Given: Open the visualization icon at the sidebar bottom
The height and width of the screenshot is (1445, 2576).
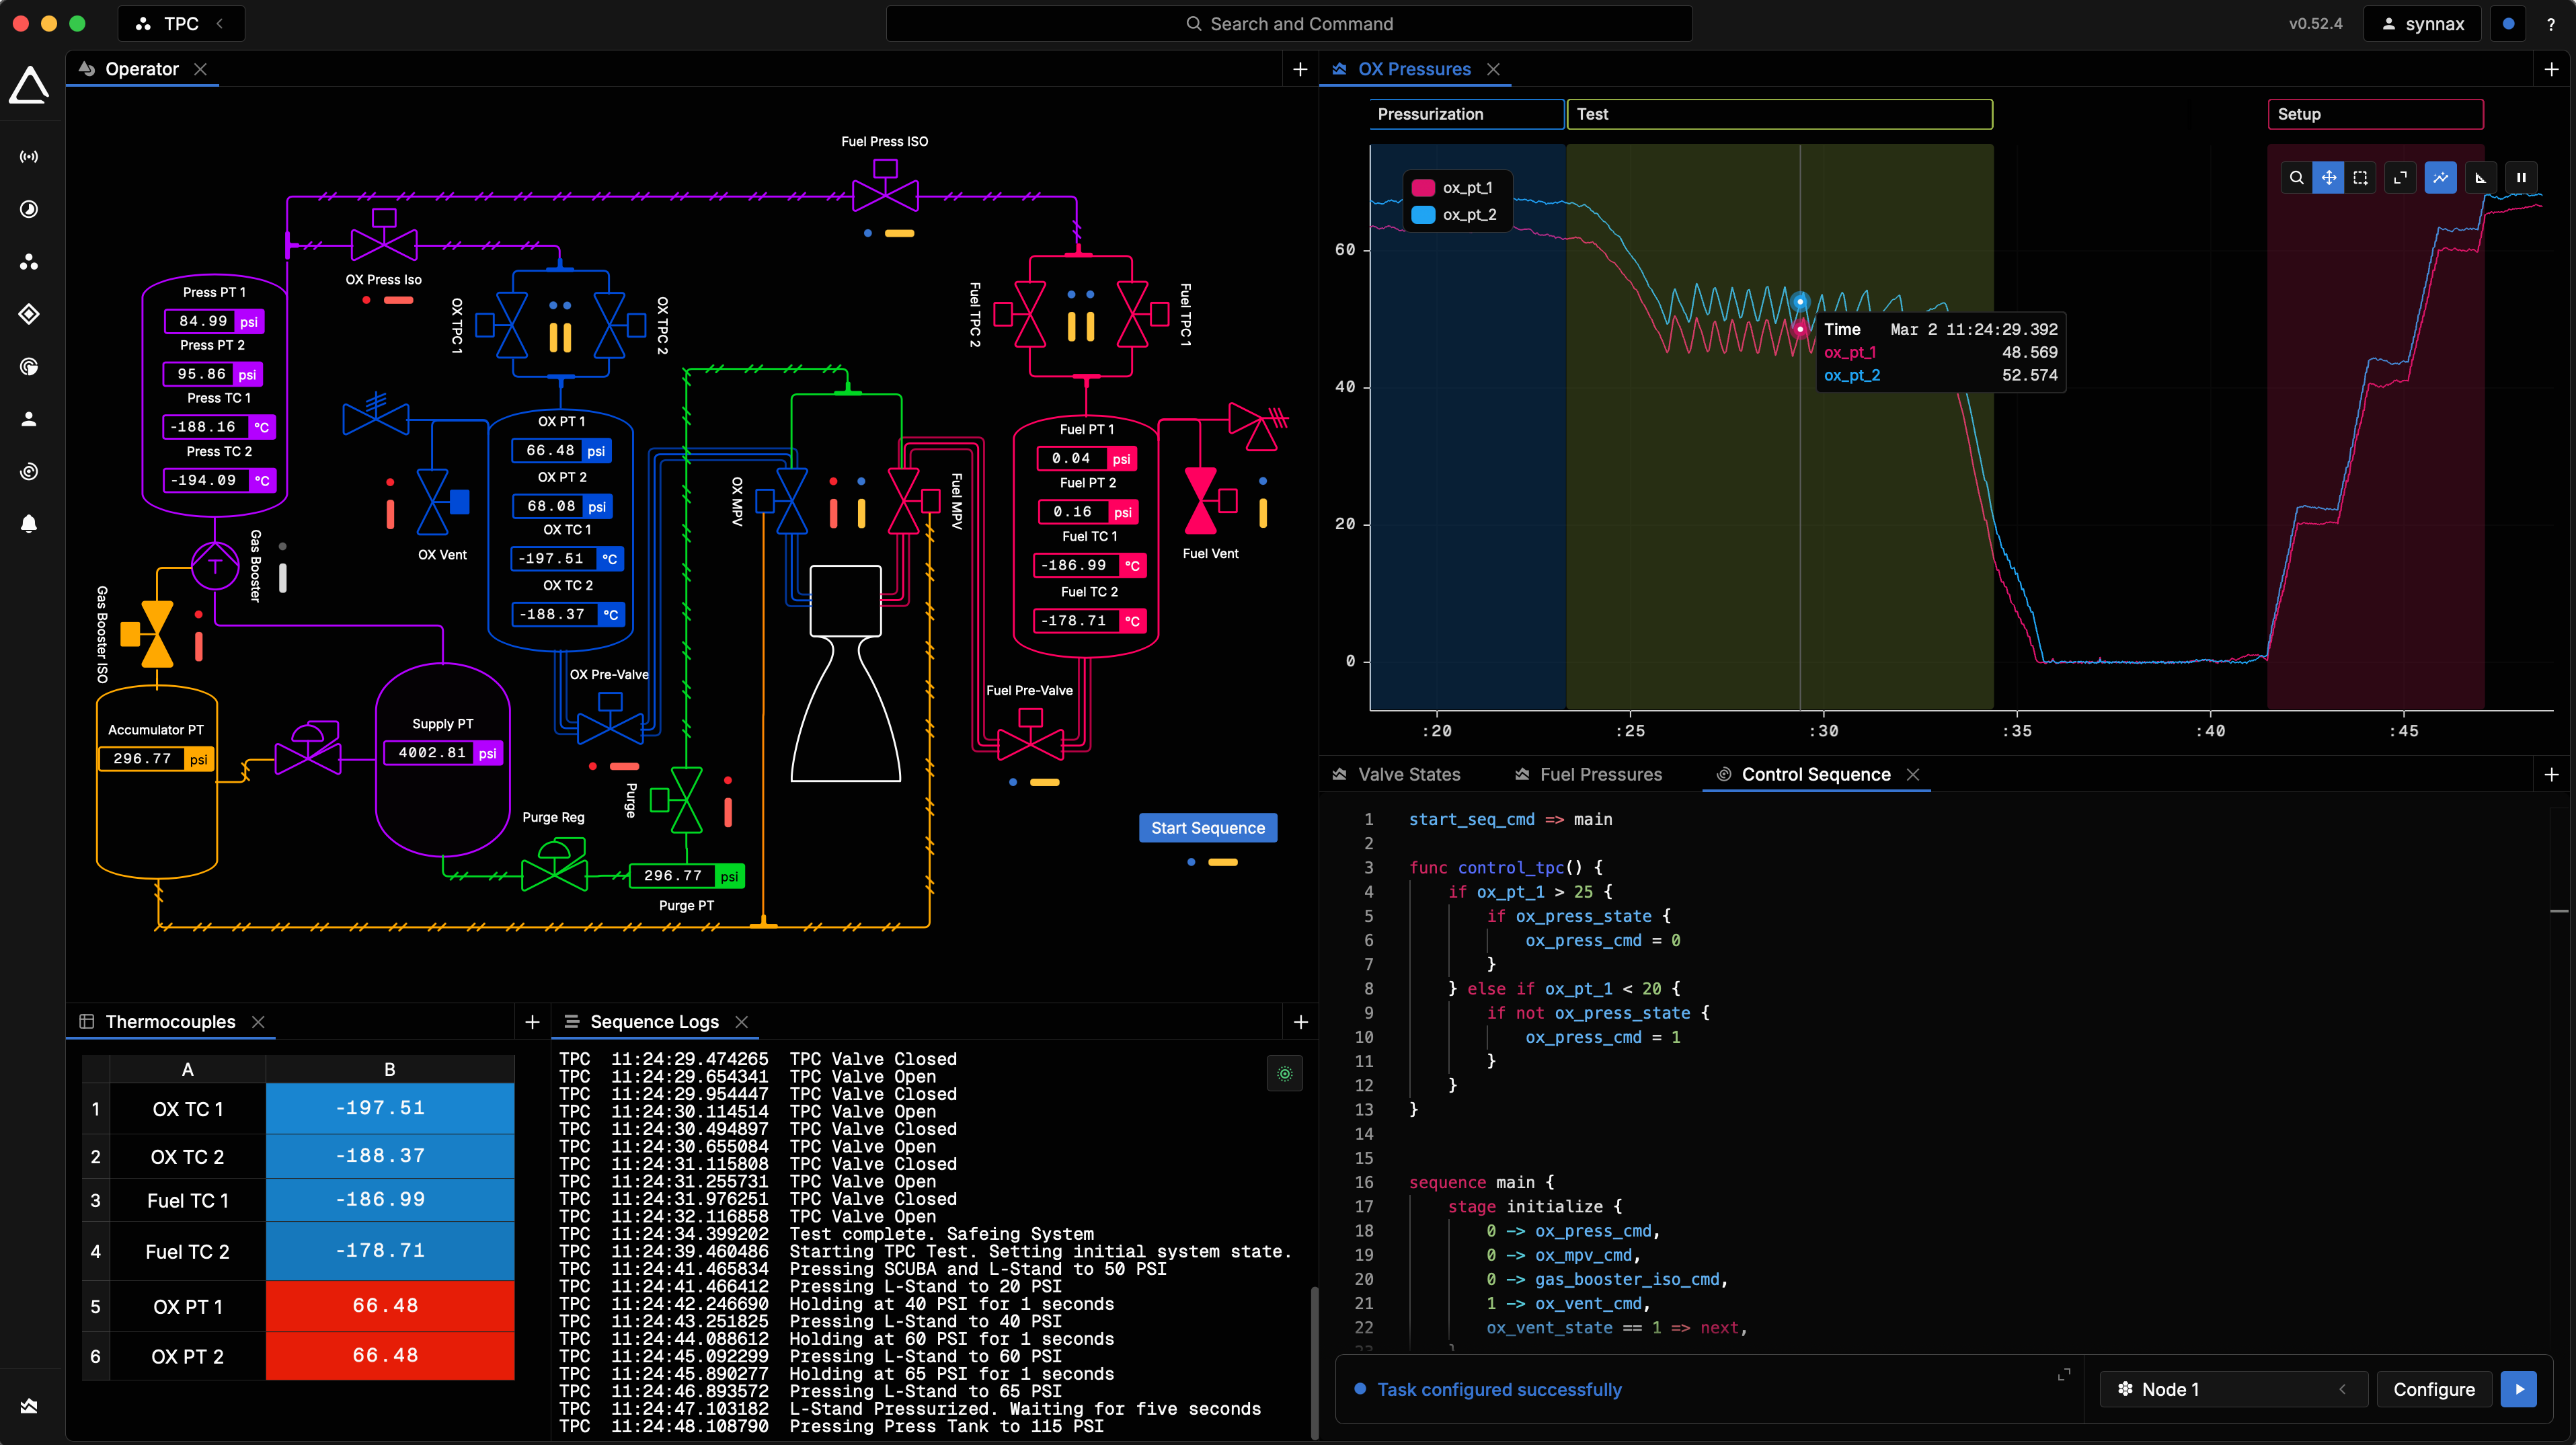Looking at the screenshot, I should pos(29,1405).
